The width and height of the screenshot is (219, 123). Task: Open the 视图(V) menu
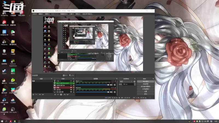(x=47, y=14)
